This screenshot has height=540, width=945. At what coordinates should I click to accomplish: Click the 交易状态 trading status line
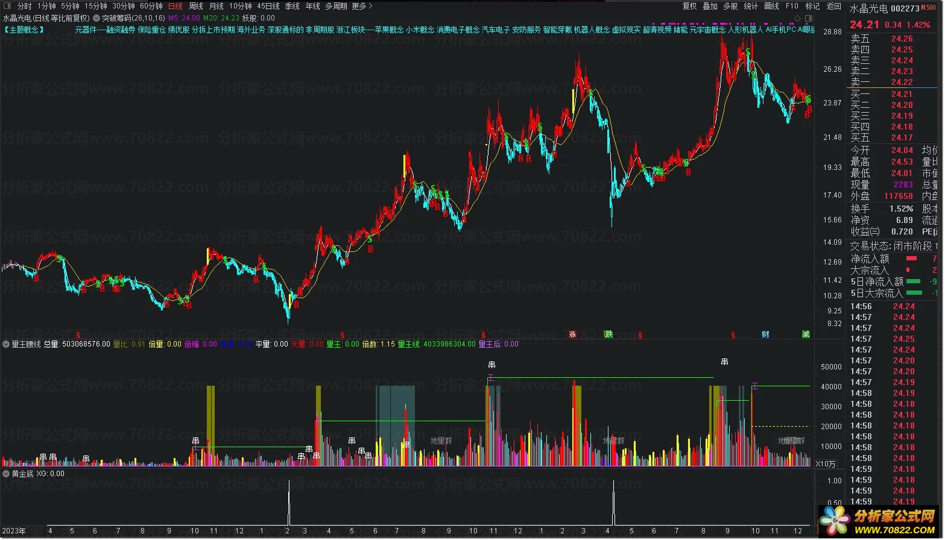pyautogui.click(x=894, y=246)
